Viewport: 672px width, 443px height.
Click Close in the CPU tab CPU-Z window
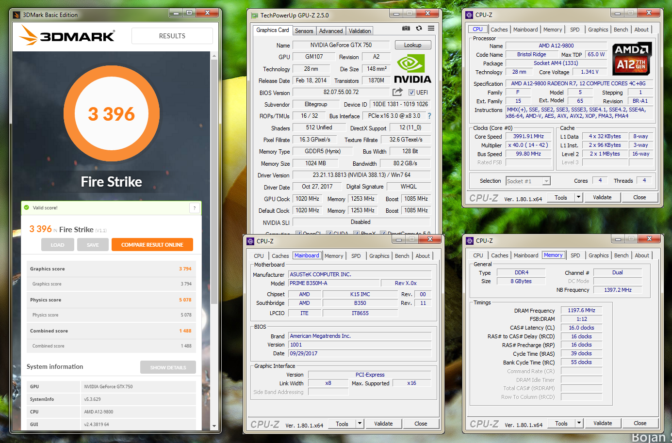click(639, 197)
